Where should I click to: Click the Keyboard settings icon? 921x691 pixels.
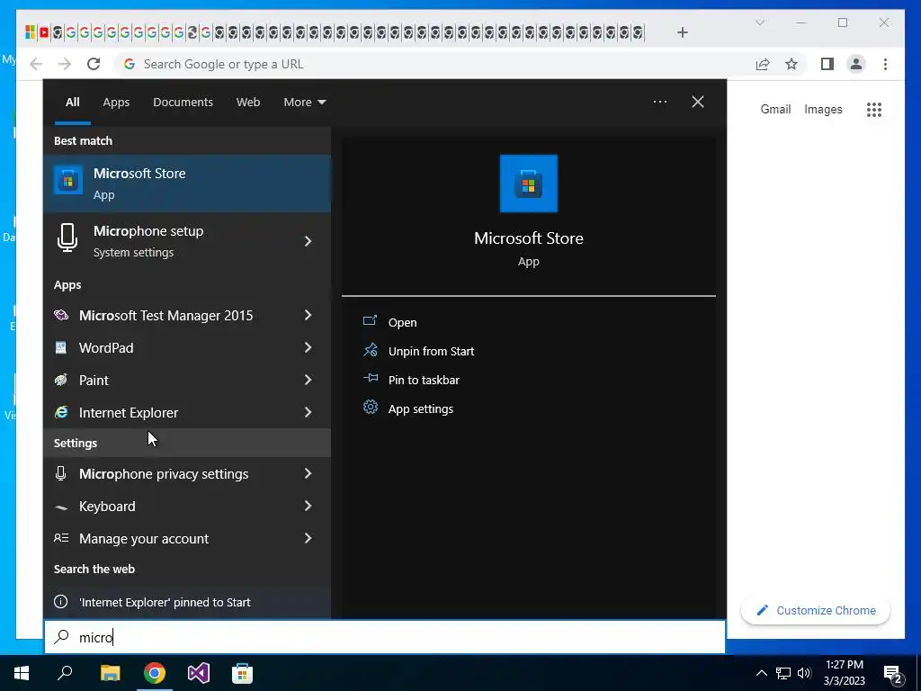pos(61,507)
